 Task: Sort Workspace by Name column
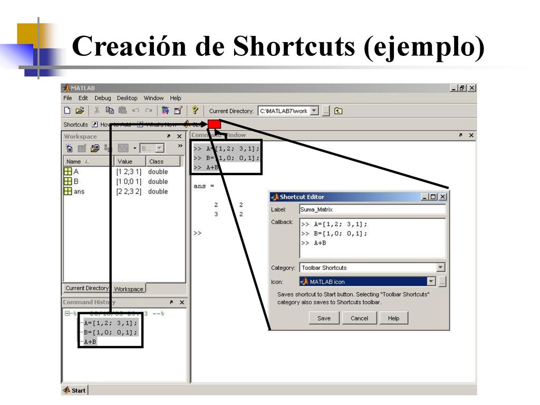[89, 161]
